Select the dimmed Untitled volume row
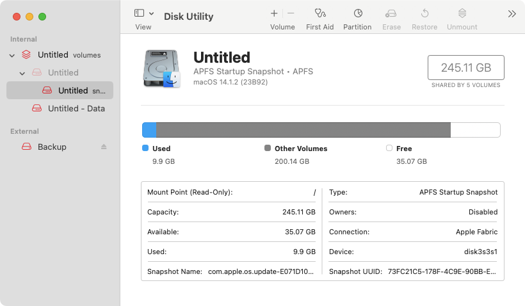 click(x=60, y=72)
